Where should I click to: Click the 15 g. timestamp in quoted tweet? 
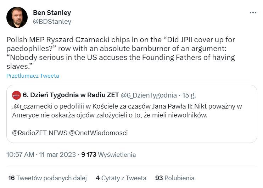coord(189,95)
